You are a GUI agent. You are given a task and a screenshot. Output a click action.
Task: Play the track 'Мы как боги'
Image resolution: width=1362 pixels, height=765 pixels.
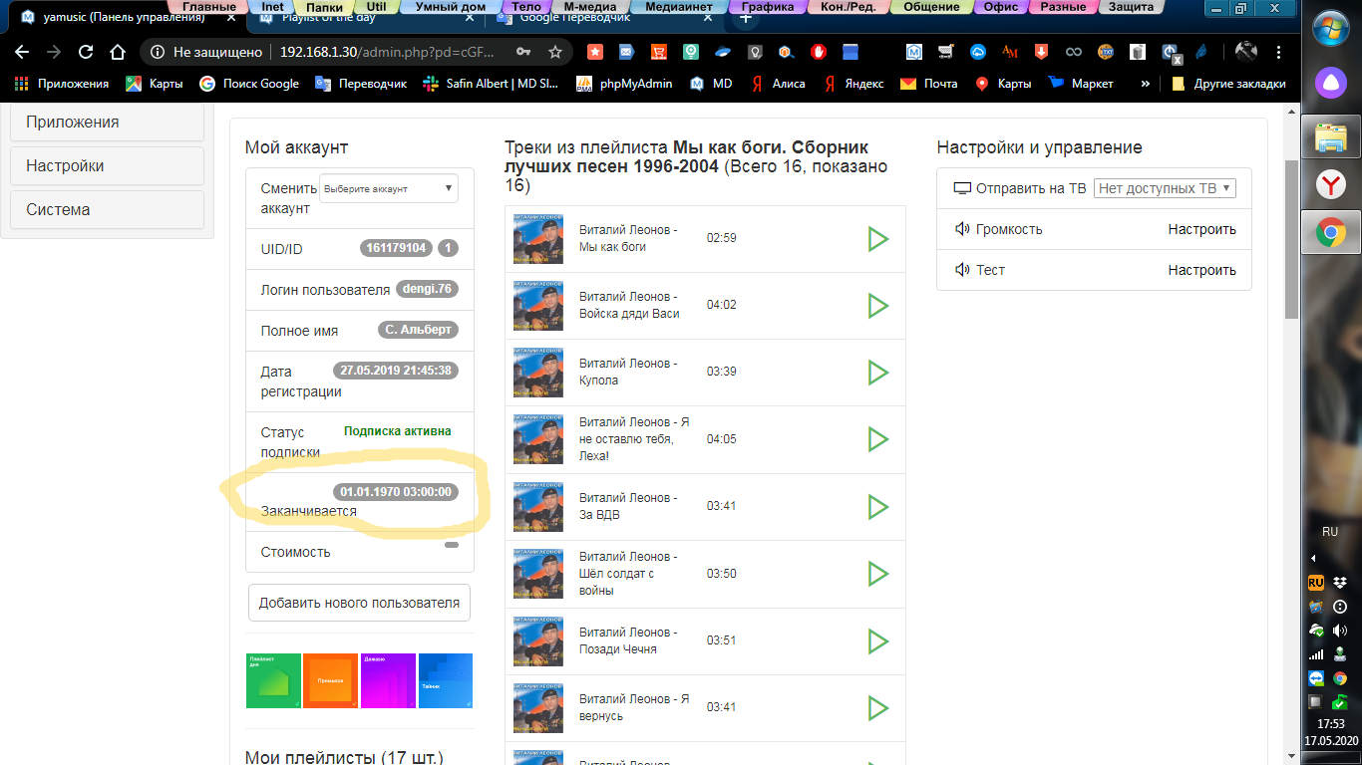coord(877,239)
